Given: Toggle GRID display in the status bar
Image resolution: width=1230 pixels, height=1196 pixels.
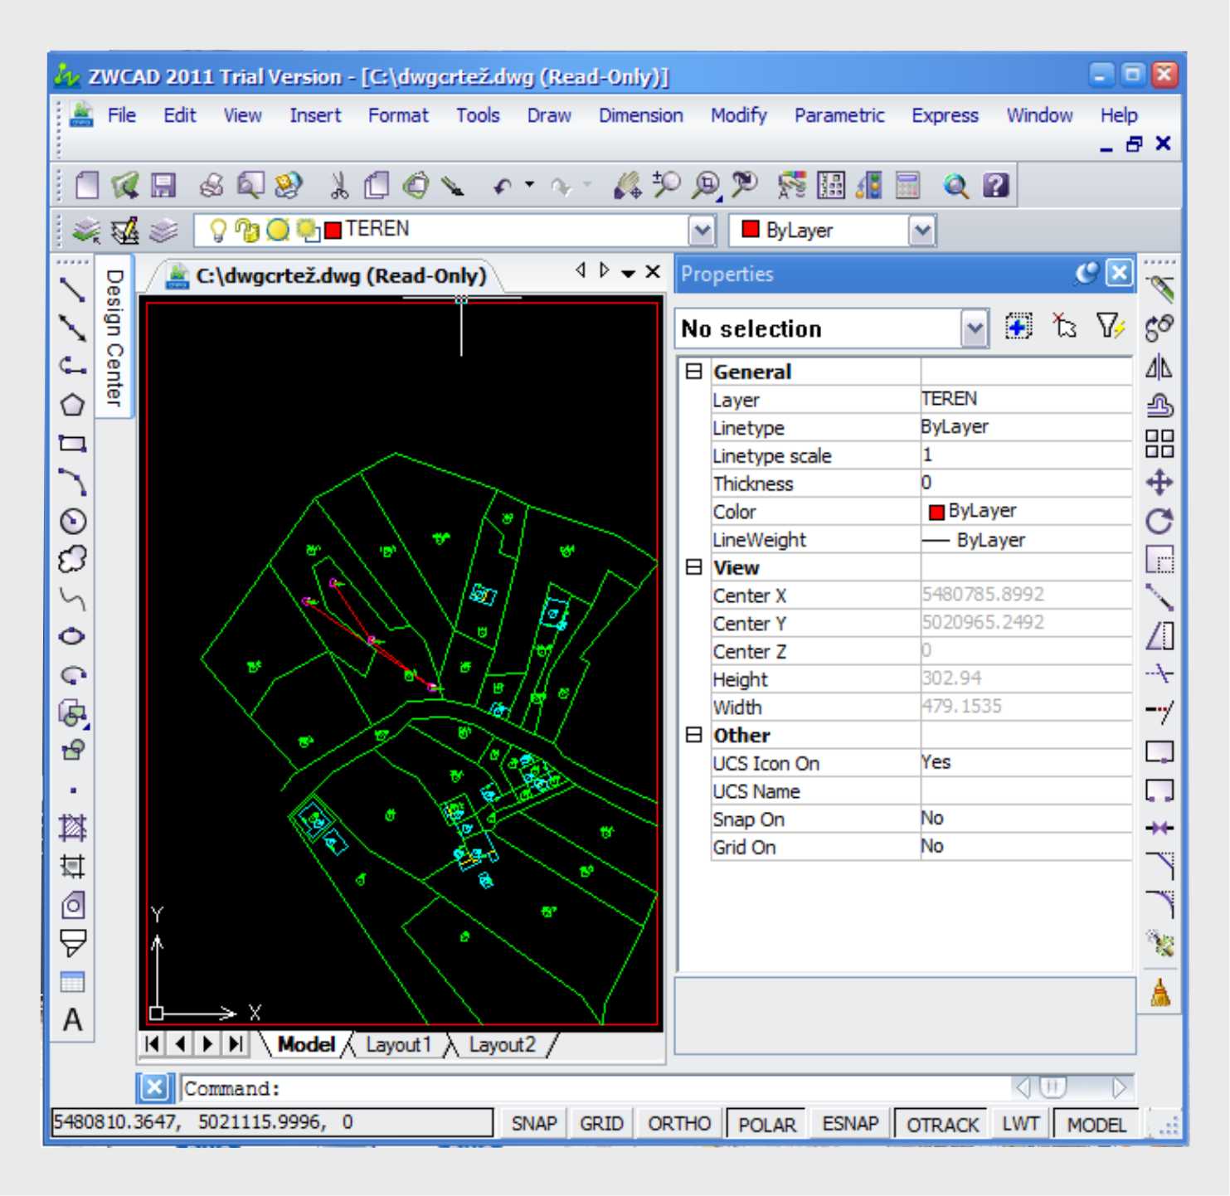Looking at the screenshot, I should pyautogui.click(x=601, y=1124).
